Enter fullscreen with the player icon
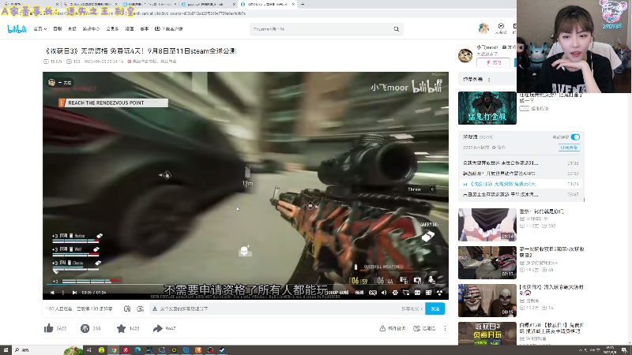The width and height of the screenshot is (632, 355). coord(440,293)
